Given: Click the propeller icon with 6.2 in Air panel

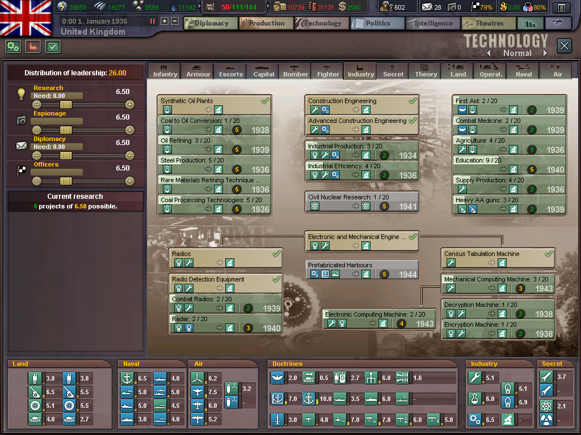Looking at the screenshot, I should click(197, 378).
